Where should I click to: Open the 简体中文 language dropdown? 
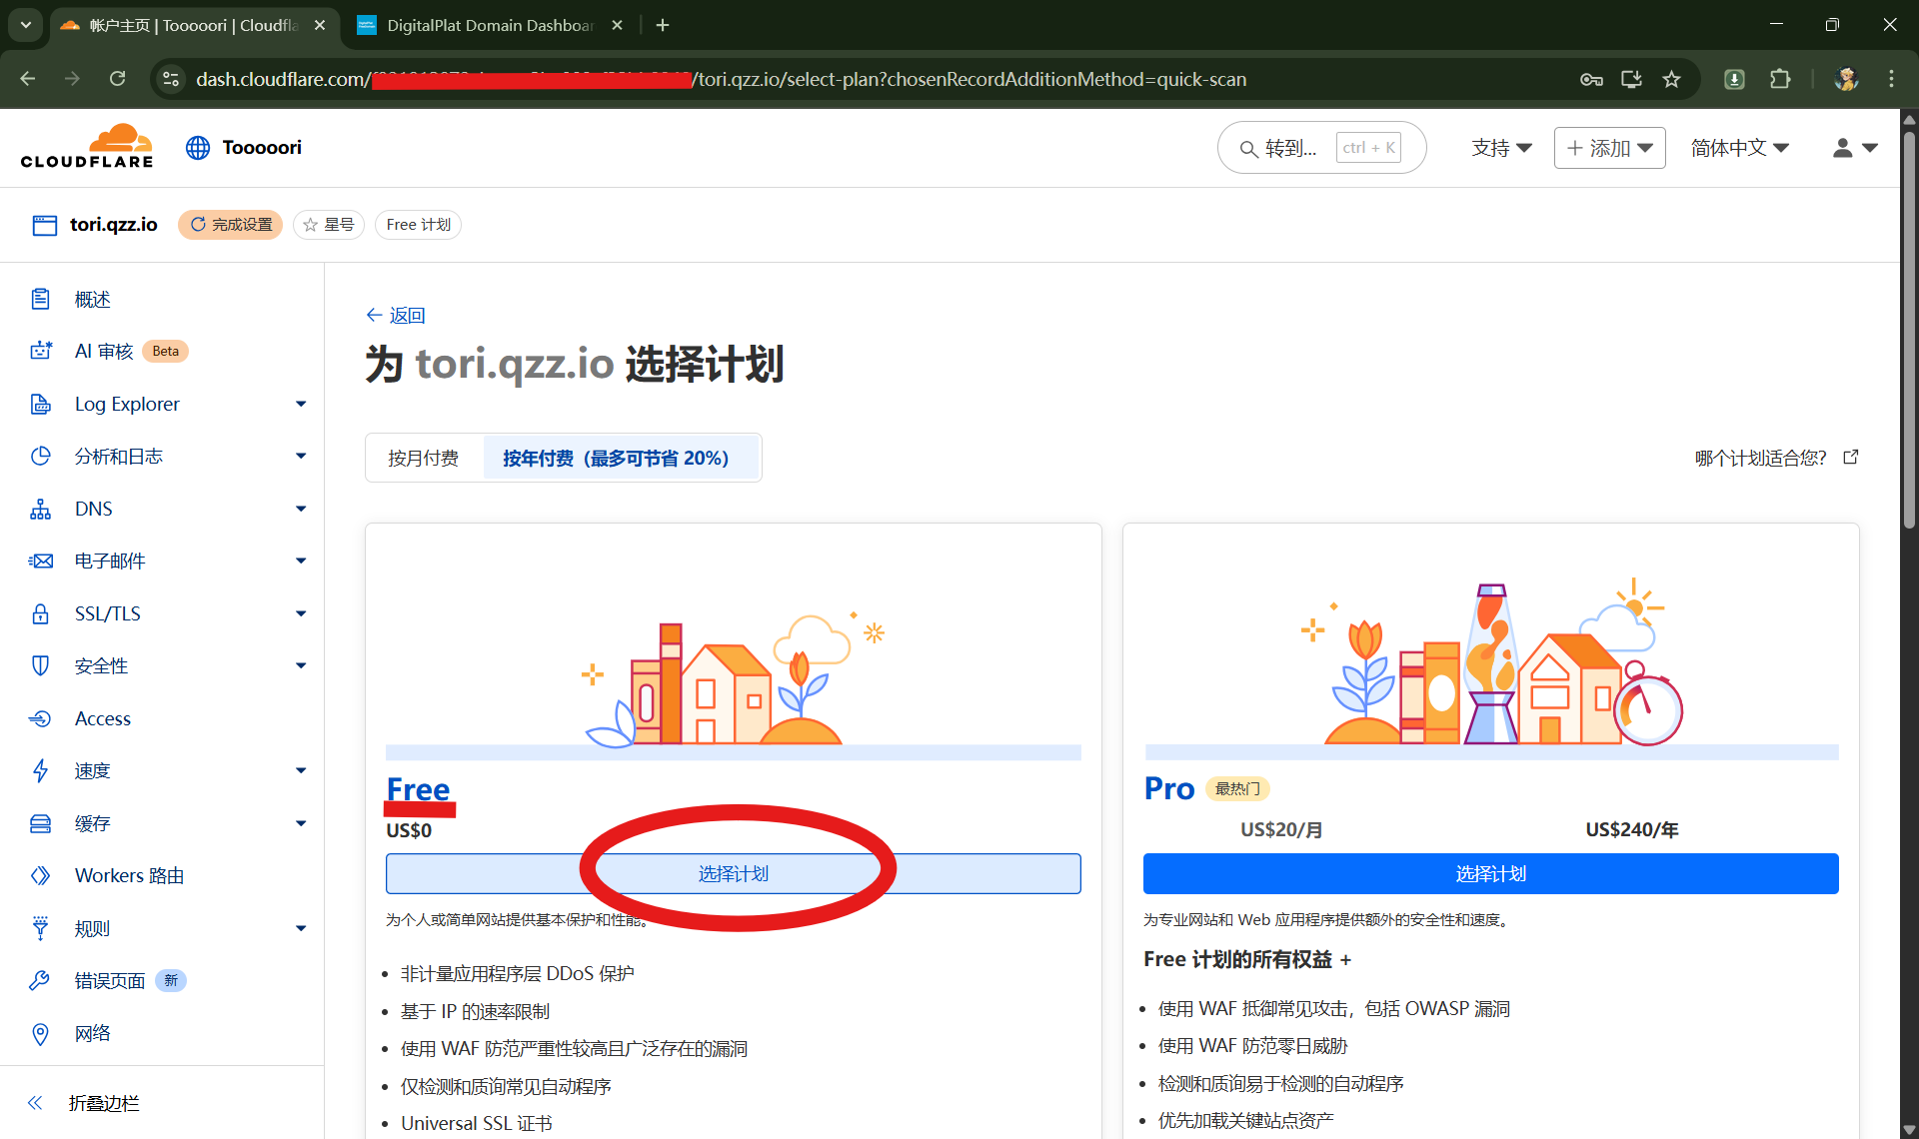(1739, 148)
